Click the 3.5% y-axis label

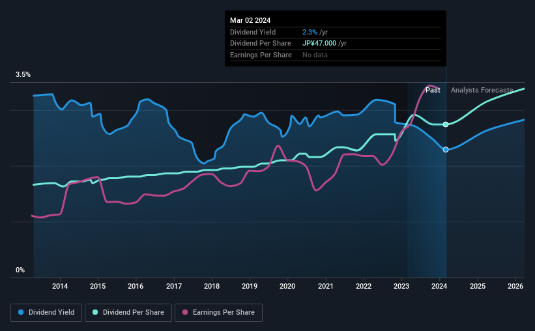23,74
